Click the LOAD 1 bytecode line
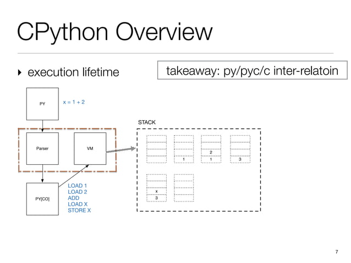Image resolution: width=351 pixels, height=263 pixels. [77, 186]
